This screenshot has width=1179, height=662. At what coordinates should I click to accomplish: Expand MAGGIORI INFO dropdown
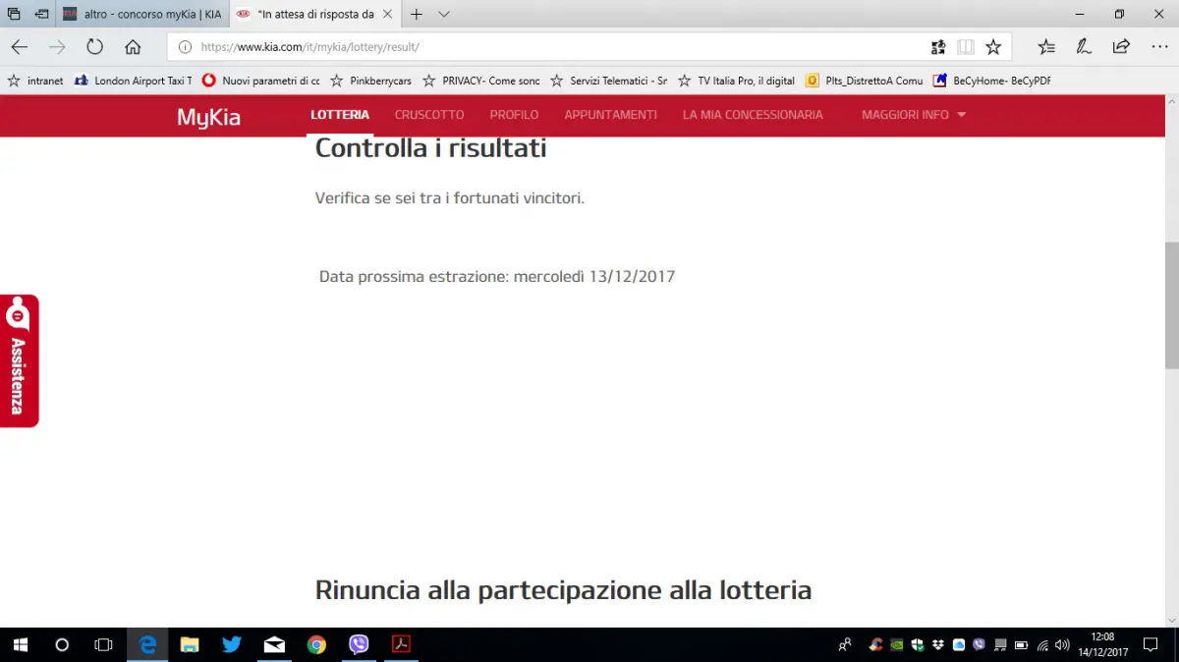click(914, 115)
